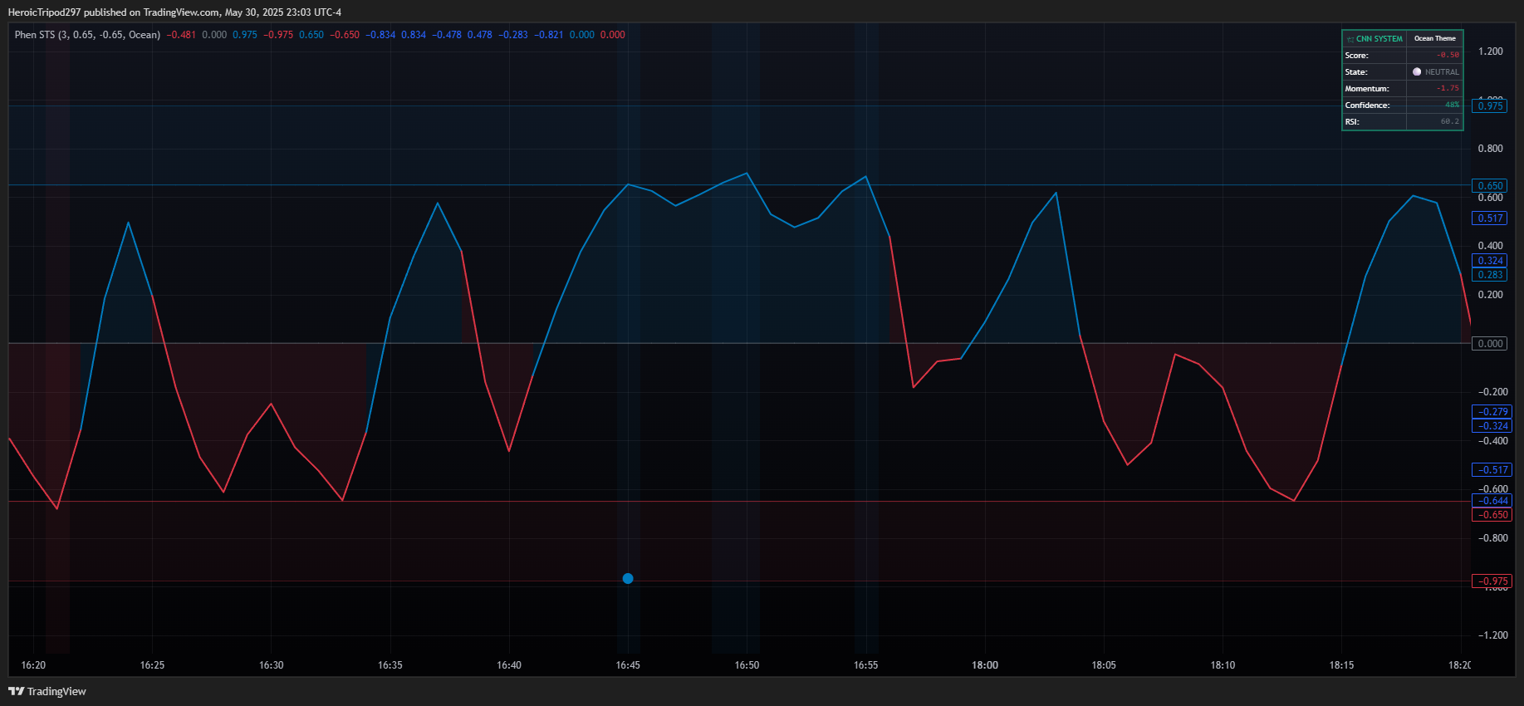Viewport: 1524px width, 706px height.
Task: Click the 0.324 price scale label
Action: (x=1490, y=261)
